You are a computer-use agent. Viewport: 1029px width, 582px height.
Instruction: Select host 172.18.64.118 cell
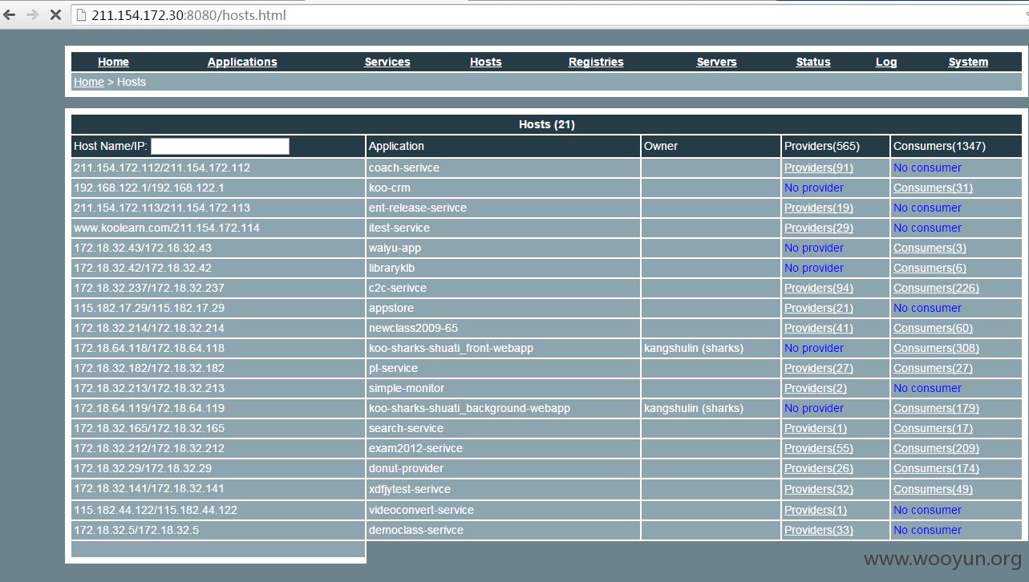[218, 348]
